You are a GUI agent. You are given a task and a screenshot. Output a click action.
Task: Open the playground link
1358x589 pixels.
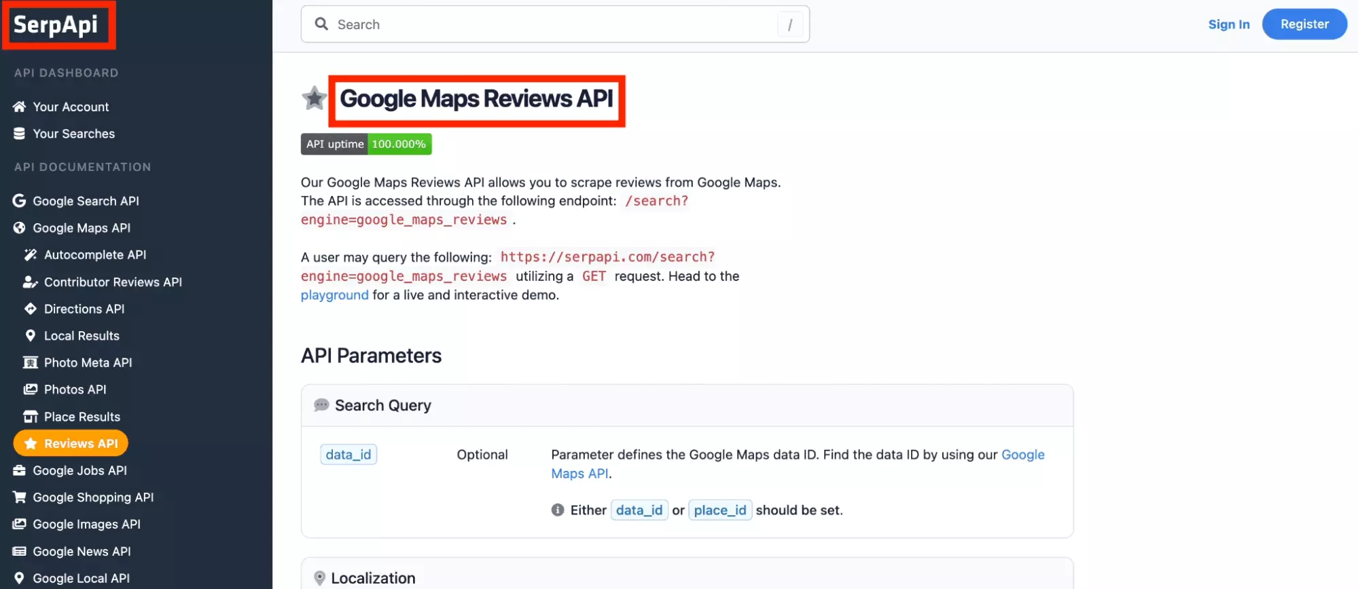pos(334,295)
